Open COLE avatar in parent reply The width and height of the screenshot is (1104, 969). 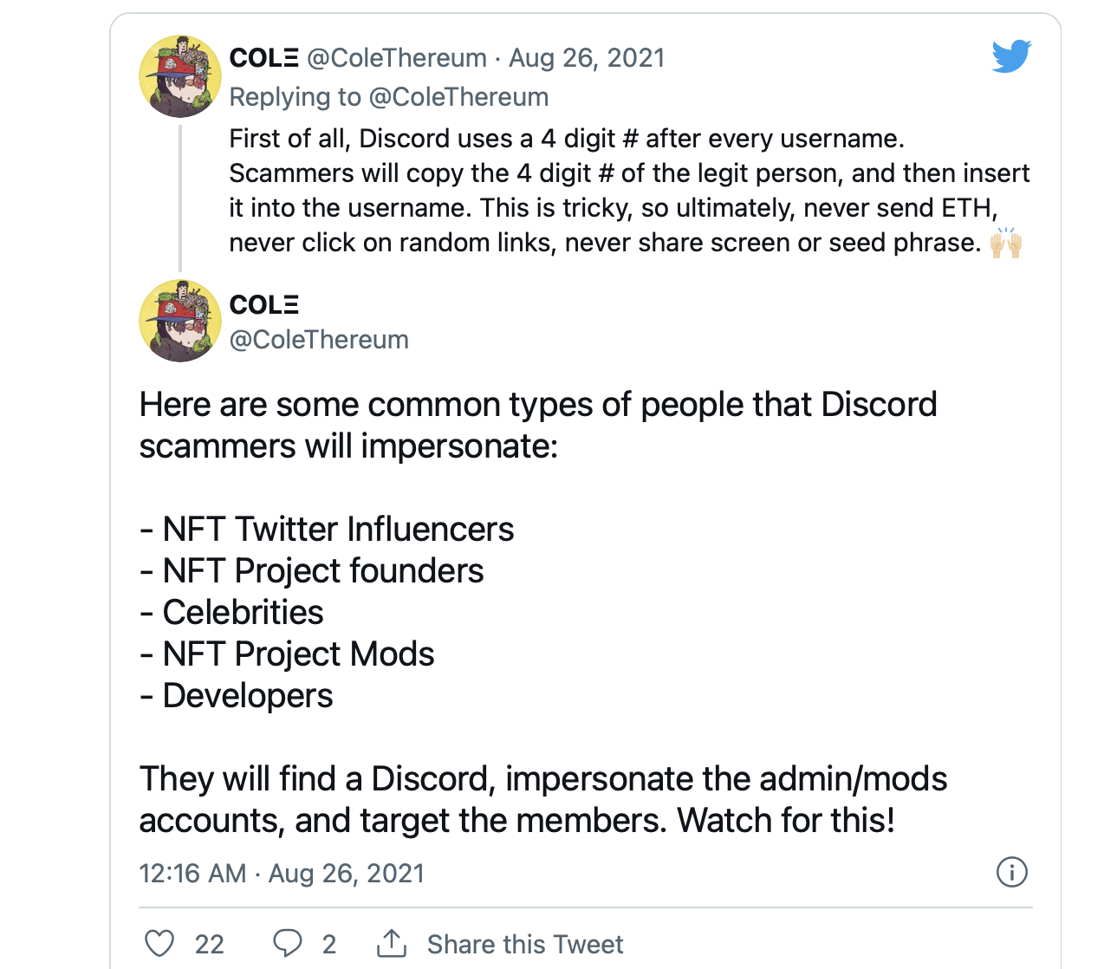180,76
